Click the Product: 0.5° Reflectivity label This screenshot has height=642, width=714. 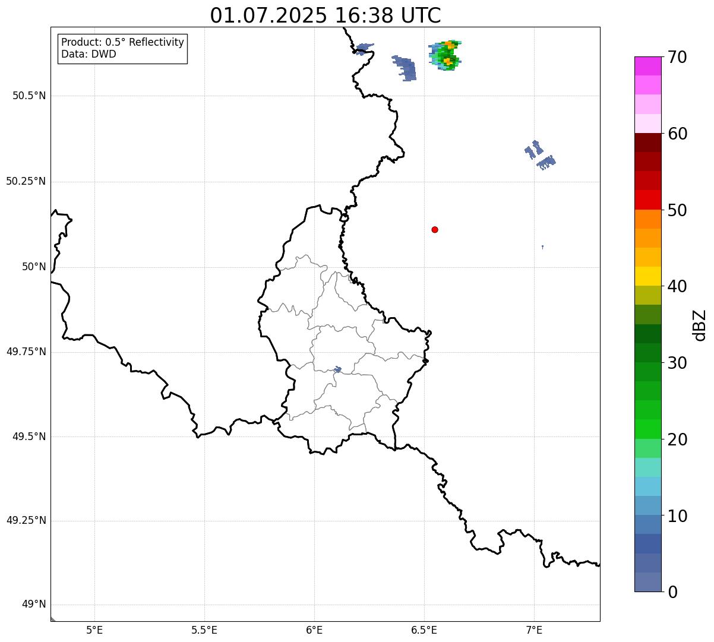(x=122, y=43)
